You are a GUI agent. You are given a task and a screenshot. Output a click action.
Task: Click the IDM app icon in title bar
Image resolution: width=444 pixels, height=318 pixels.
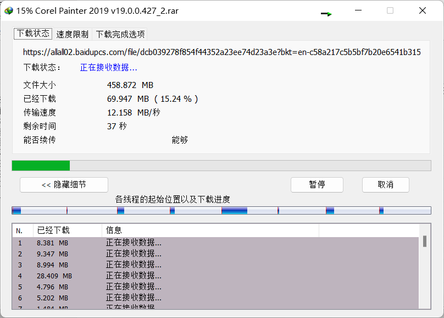(x=9, y=11)
